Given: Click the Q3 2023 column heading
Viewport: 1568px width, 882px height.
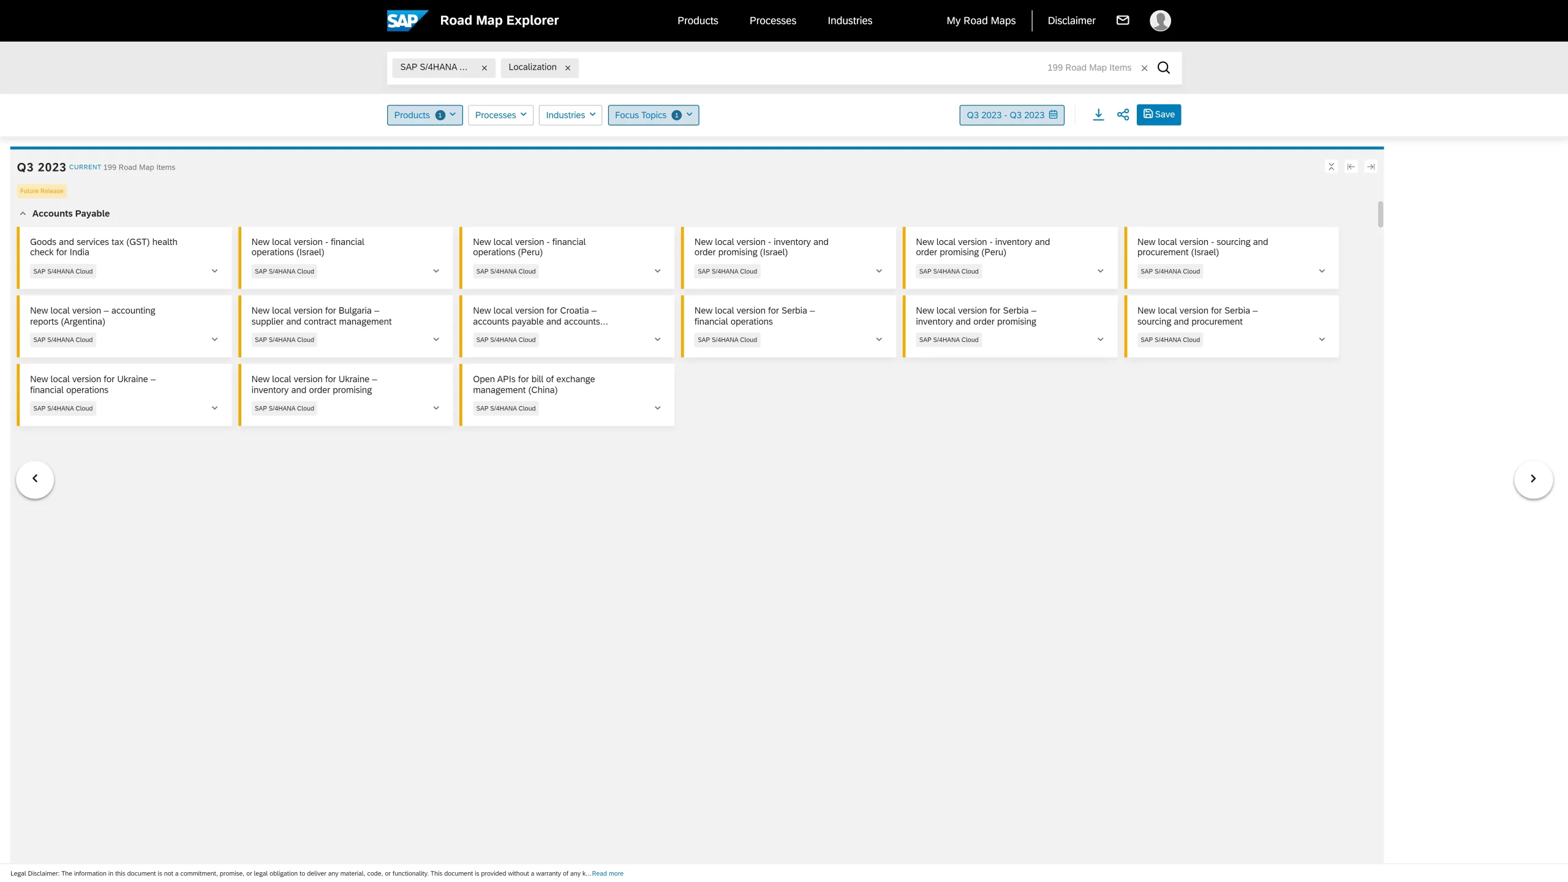Looking at the screenshot, I should pos(41,167).
